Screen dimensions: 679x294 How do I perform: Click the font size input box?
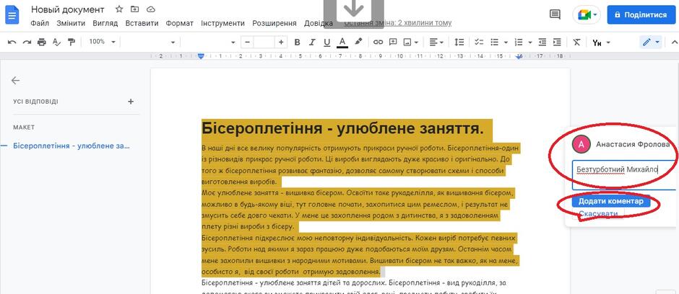264,42
